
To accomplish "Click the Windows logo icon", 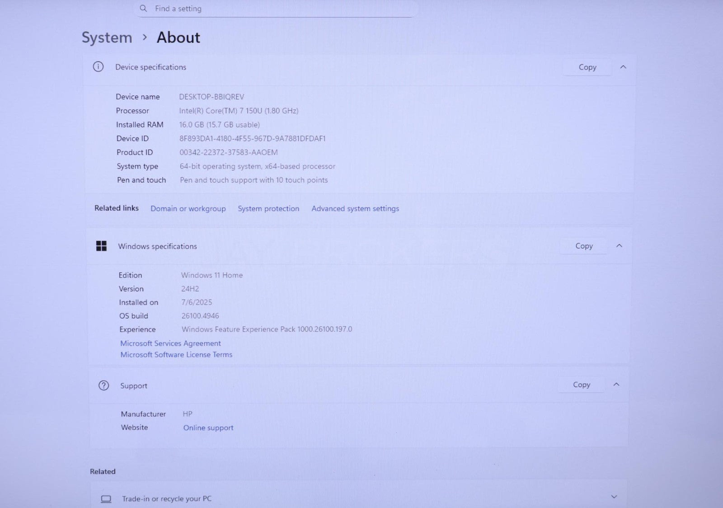I will (101, 246).
